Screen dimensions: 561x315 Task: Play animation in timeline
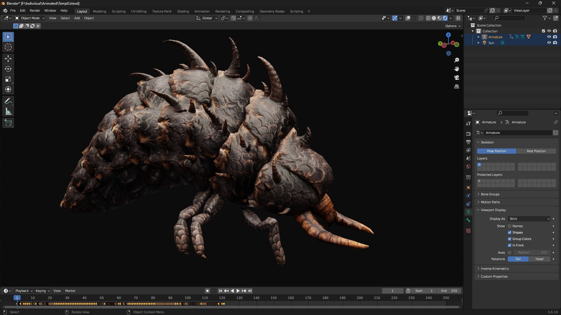238,291
